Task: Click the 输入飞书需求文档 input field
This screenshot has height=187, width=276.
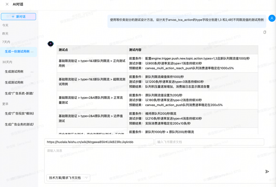Action: pos(210,142)
